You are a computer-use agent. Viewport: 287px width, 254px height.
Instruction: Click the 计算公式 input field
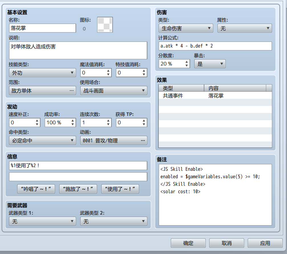[x=215, y=46]
